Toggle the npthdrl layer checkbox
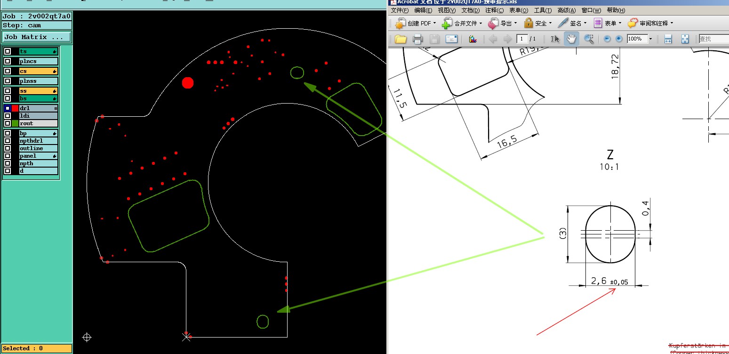Screen dimensions: 729x354 (8, 141)
